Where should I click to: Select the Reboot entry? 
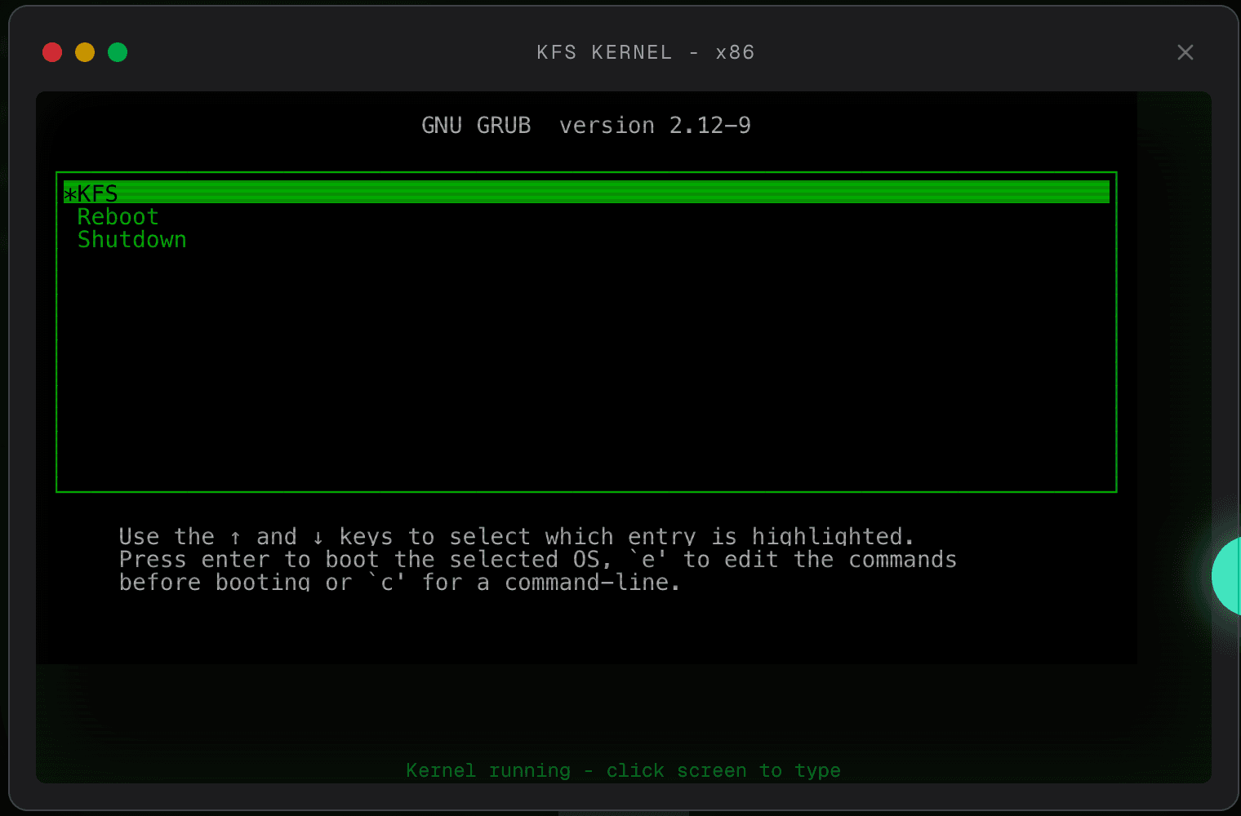click(x=118, y=216)
